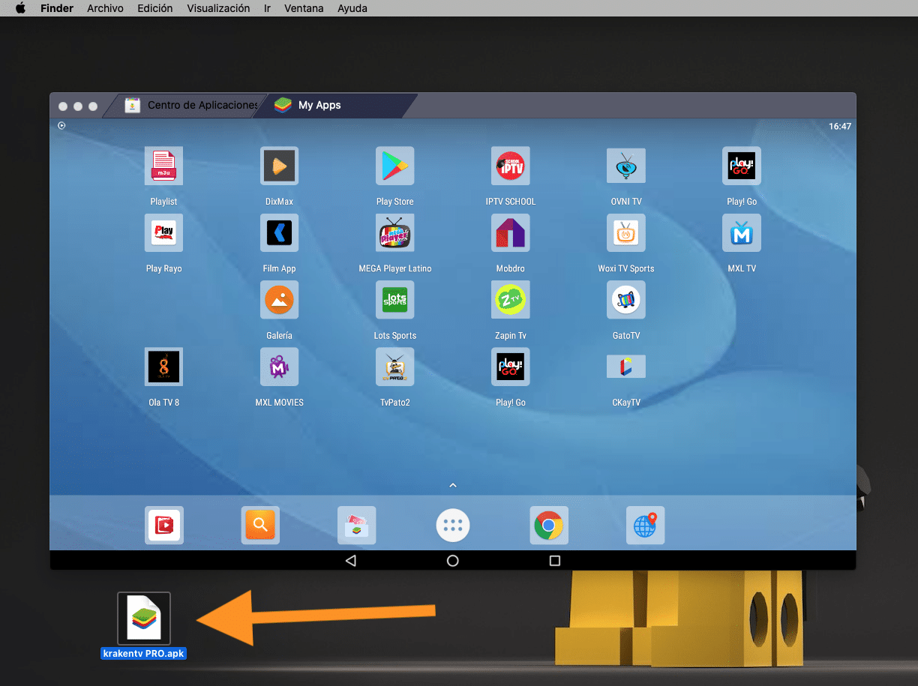The height and width of the screenshot is (686, 918).
Task: Select the krakentv PRO.apk desktop file
Action: coord(144,625)
